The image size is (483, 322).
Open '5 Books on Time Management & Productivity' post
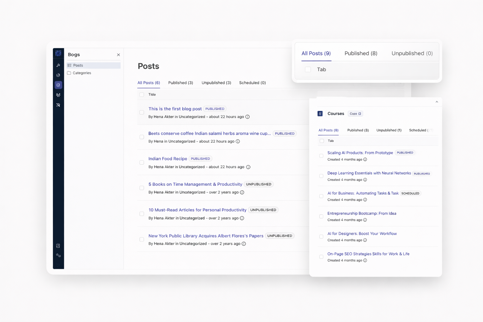(195, 184)
